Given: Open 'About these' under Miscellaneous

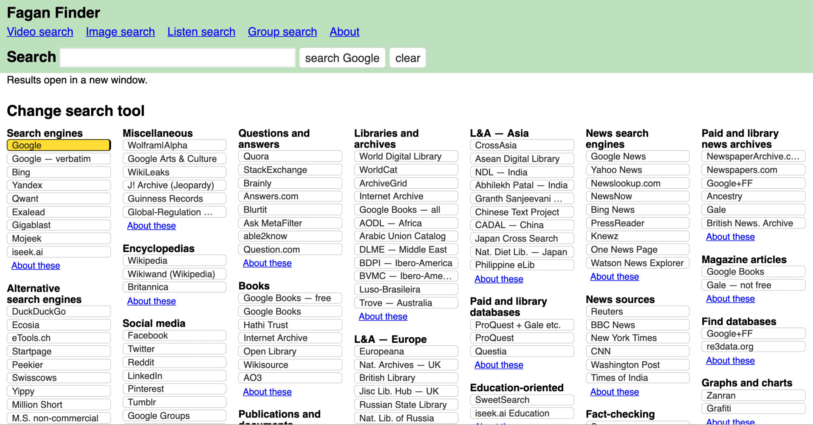Looking at the screenshot, I should (x=152, y=226).
